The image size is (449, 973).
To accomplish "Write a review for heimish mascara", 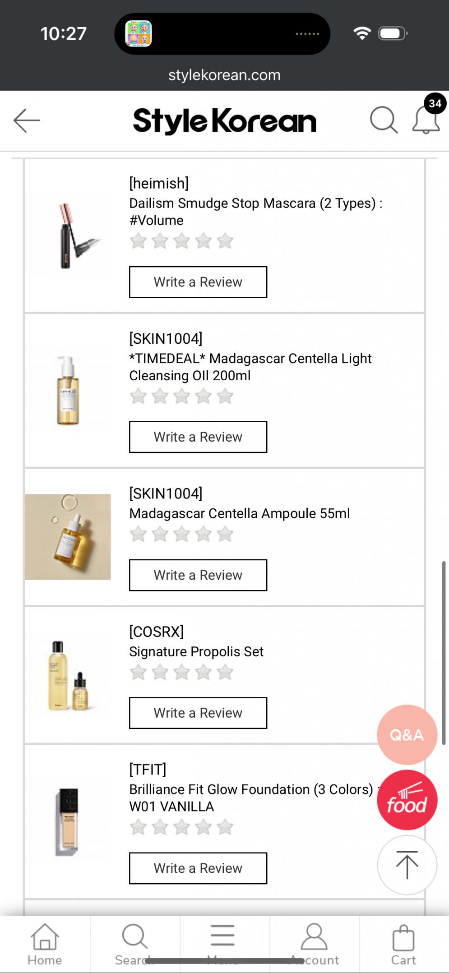I will 198,282.
